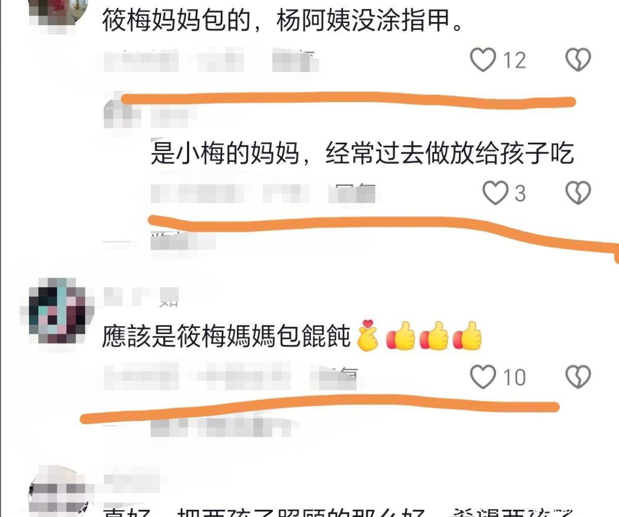Image resolution: width=619 pixels, height=517 pixels.
Task: Tap reply link under 是小梅的妈妈 reply
Action: point(355,192)
